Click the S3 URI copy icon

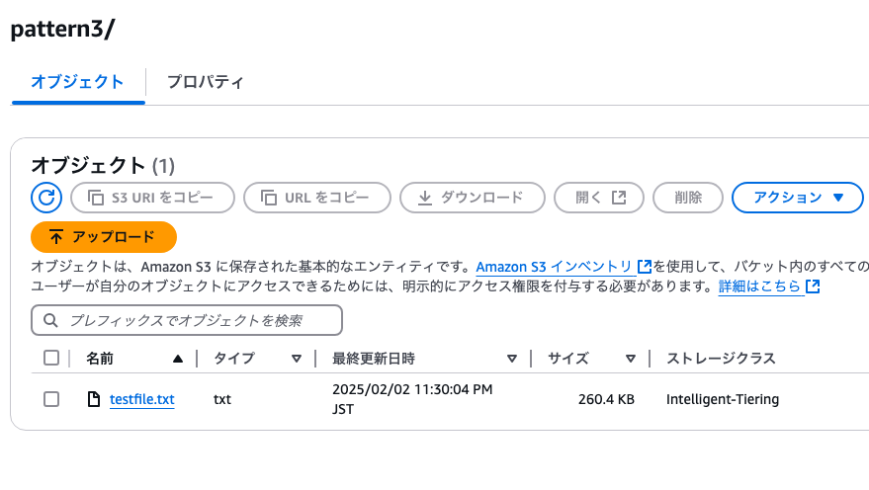click(96, 198)
